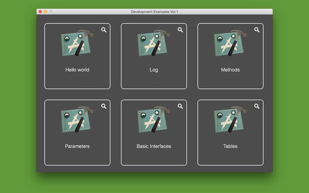
Task: Click the Basic Interfaces label
Action: pos(154,146)
